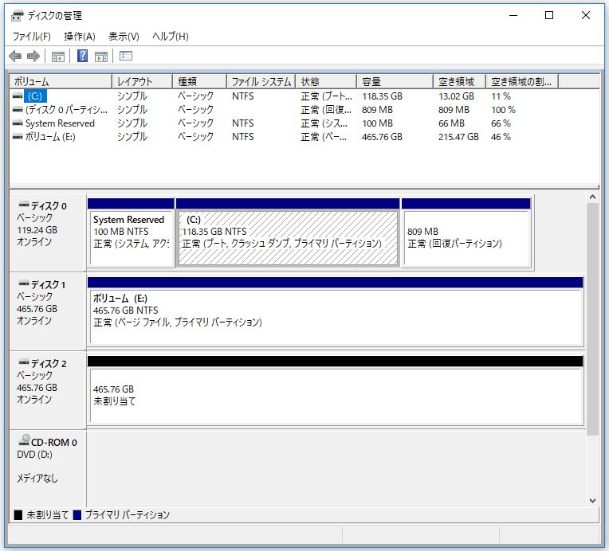Click the Forward arrow toolbar icon
609x551 pixels.
tap(33, 57)
